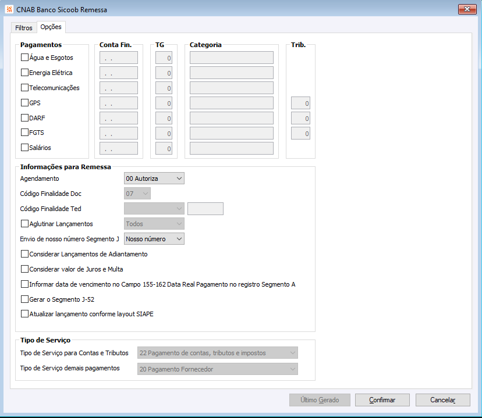
Task: Click the Cancelar button
Action: coord(442,400)
